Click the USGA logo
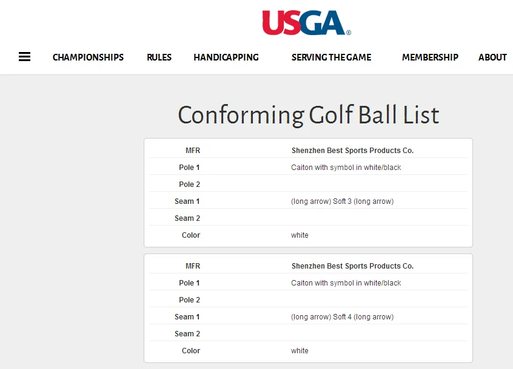Image resolution: width=513 pixels, height=369 pixels. (x=306, y=23)
